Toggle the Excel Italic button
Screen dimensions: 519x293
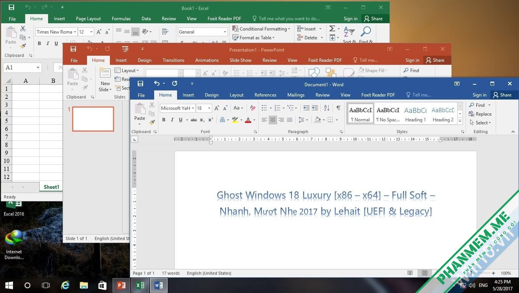click(47, 43)
